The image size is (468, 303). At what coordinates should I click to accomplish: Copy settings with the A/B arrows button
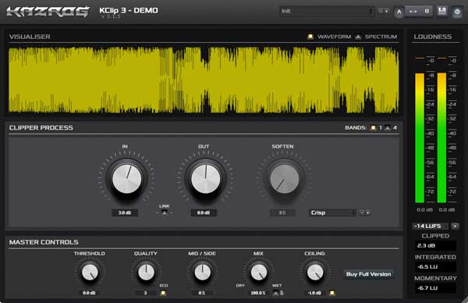point(413,12)
